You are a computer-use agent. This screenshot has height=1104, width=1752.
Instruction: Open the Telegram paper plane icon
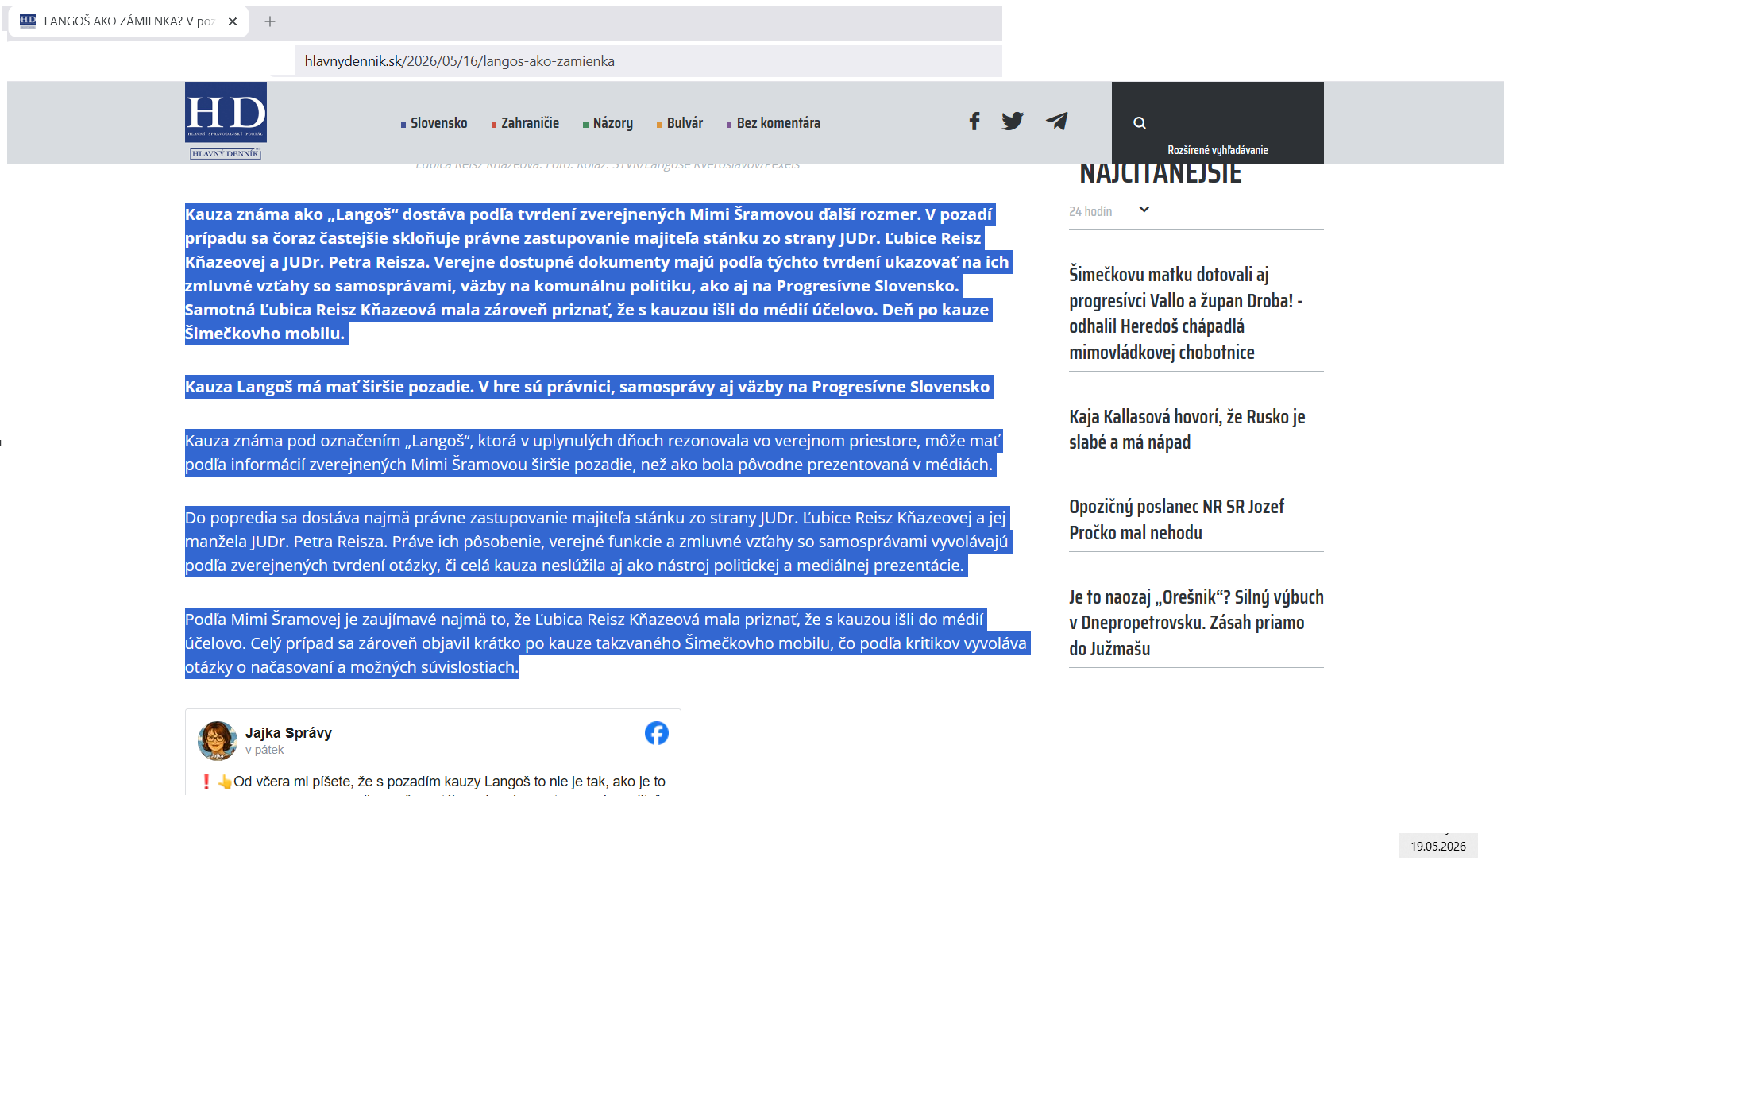tap(1057, 122)
